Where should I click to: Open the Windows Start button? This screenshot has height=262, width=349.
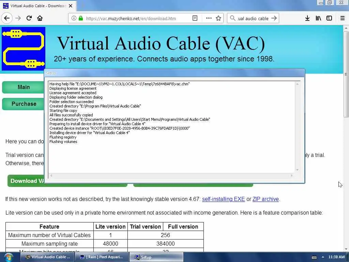(x=8, y=257)
